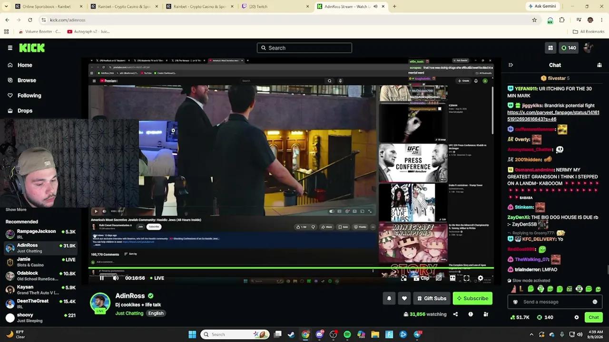Open Jamie Slots & Casino channel
The image size is (609, 342).
pos(40,262)
